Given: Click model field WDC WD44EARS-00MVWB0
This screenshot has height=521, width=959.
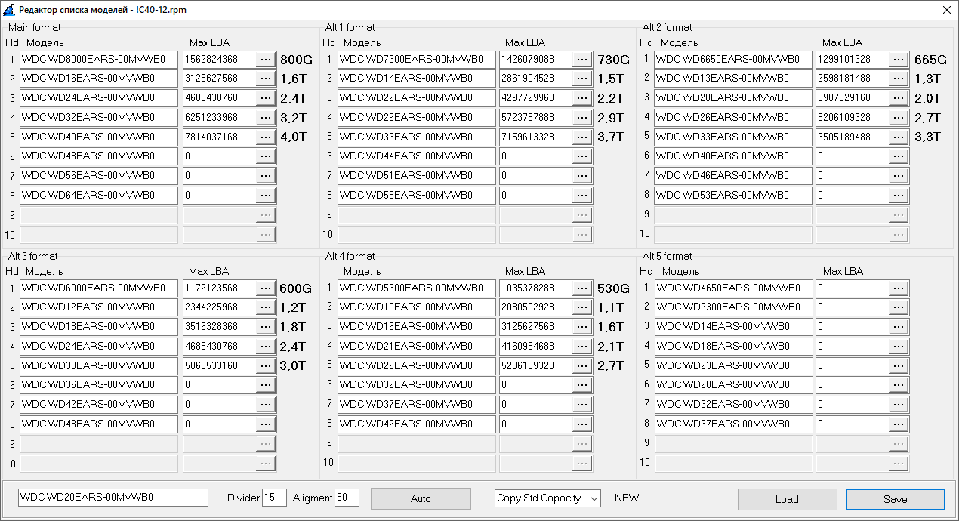Looking at the screenshot, I should (x=417, y=157).
